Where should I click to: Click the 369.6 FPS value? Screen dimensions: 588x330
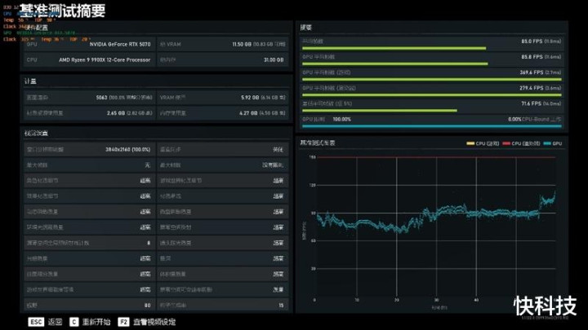point(532,73)
